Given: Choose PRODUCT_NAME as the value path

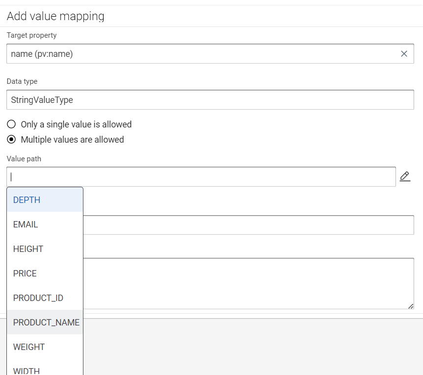Looking at the screenshot, I should (x=46, y=323).
